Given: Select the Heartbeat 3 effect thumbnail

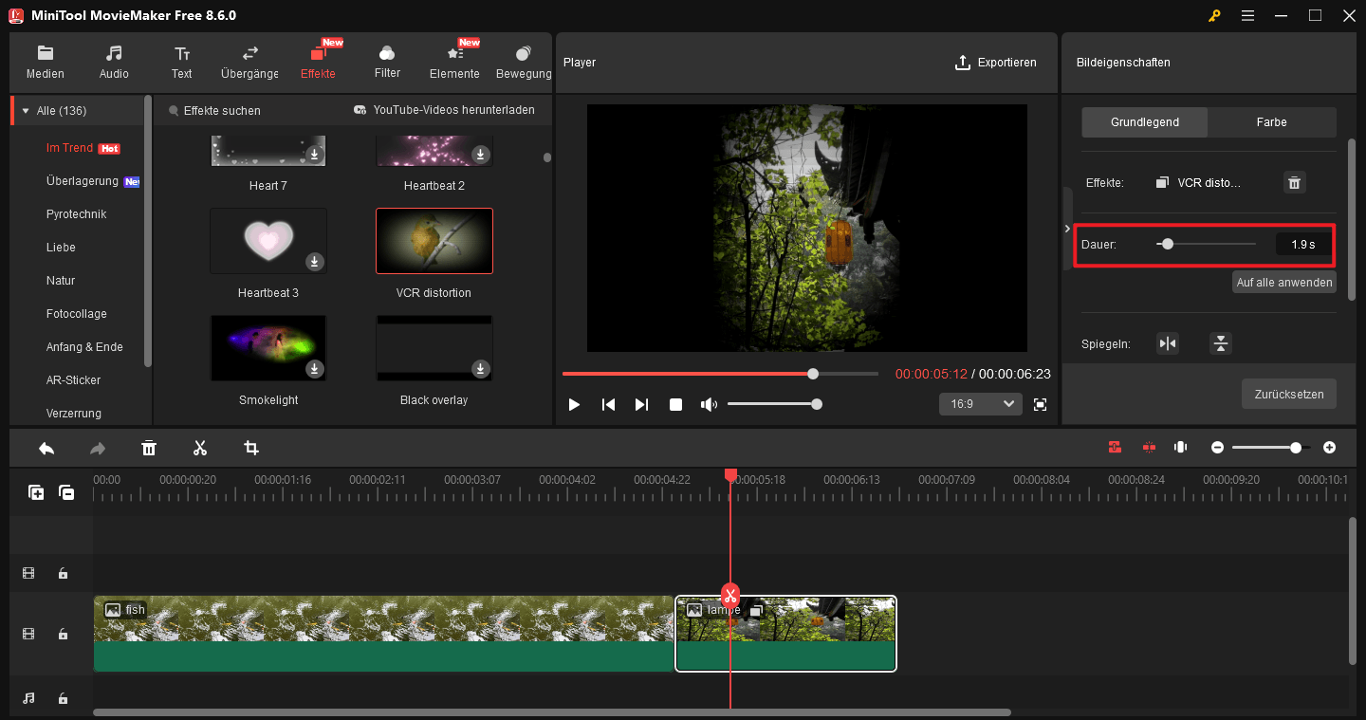Looking at the screenshot, I should [268, 241].
